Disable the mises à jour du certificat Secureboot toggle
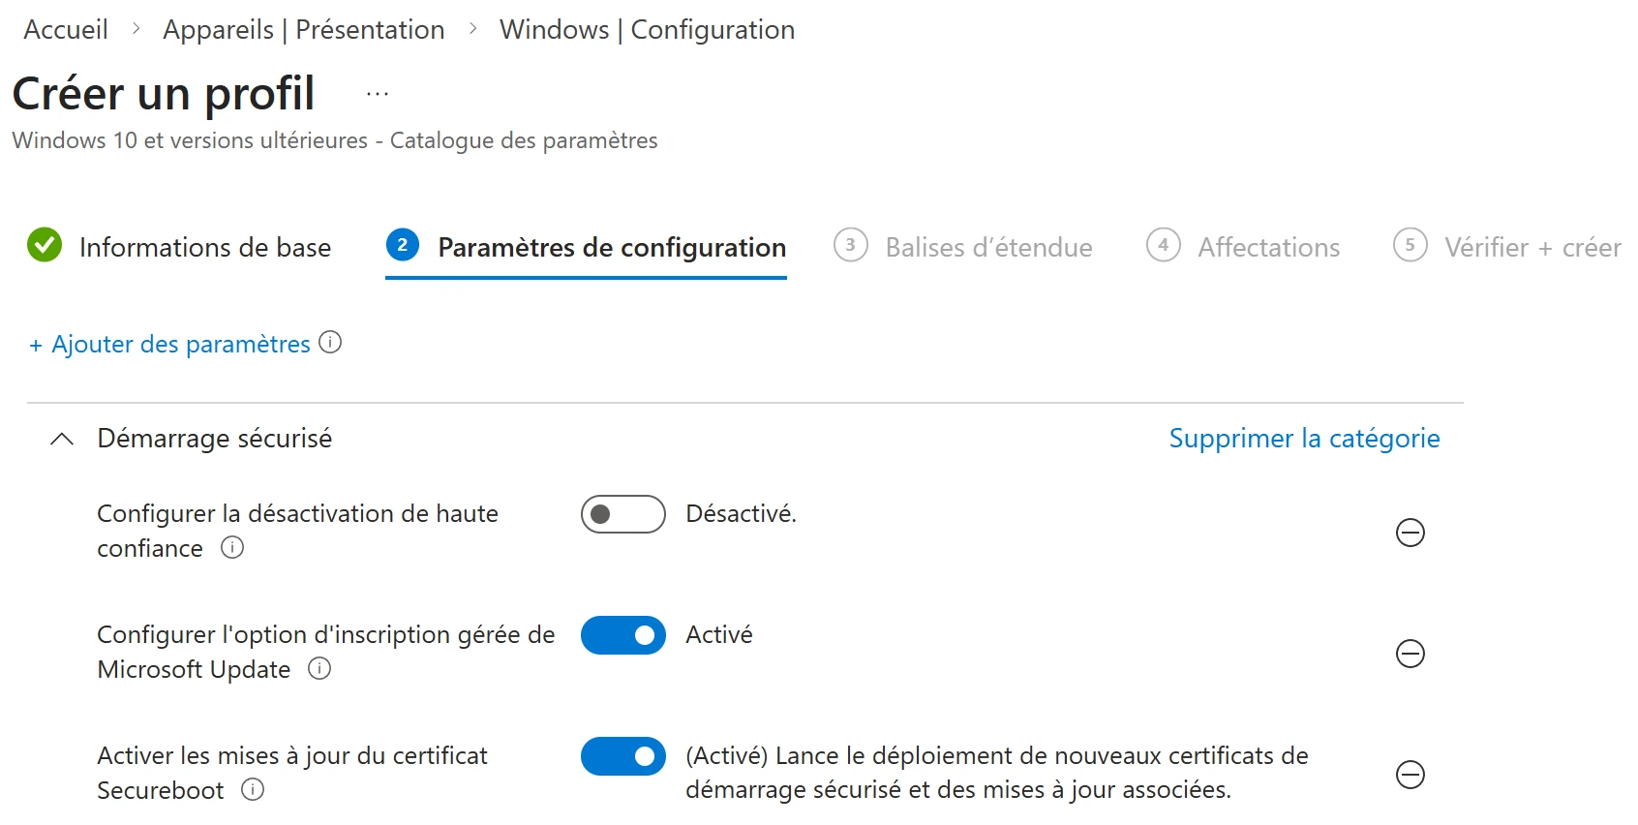This screenshot has width=1638, height=825. click(x=622, y=756)
